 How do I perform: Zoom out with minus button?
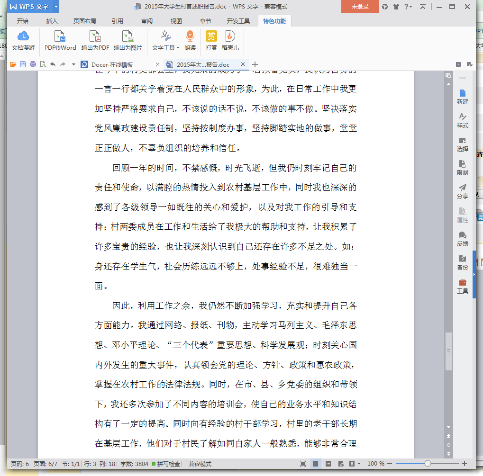point(390,464)
